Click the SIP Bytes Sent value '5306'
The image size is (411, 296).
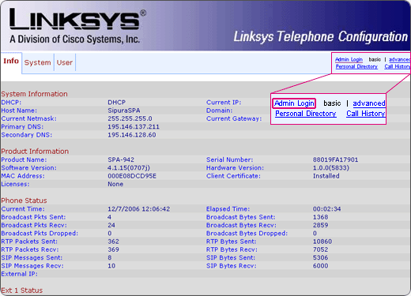tap(320, 258)
